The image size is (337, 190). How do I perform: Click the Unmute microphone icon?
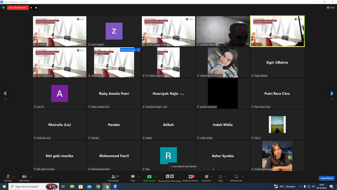point(8,177)
